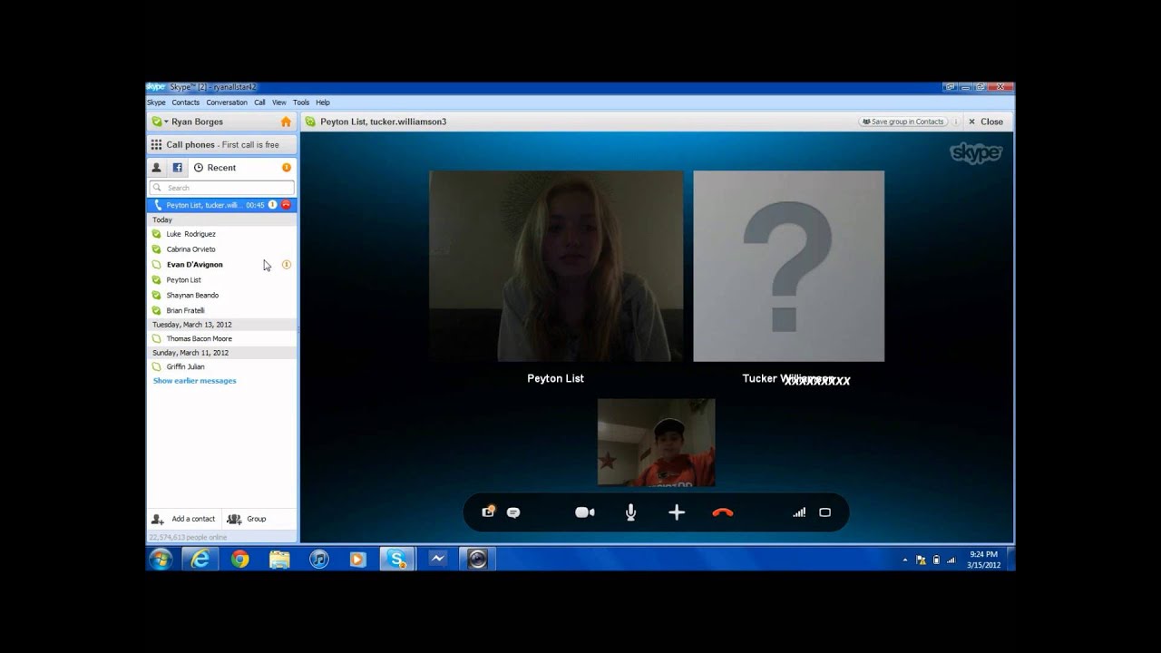Viewport: 1161px width, 653px height.
Task: Open the Conversation menu
Action: pos(226,102)
